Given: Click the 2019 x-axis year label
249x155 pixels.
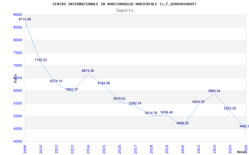Looking at the screenshot, I should pyautogui.click(x=167, y=149).
